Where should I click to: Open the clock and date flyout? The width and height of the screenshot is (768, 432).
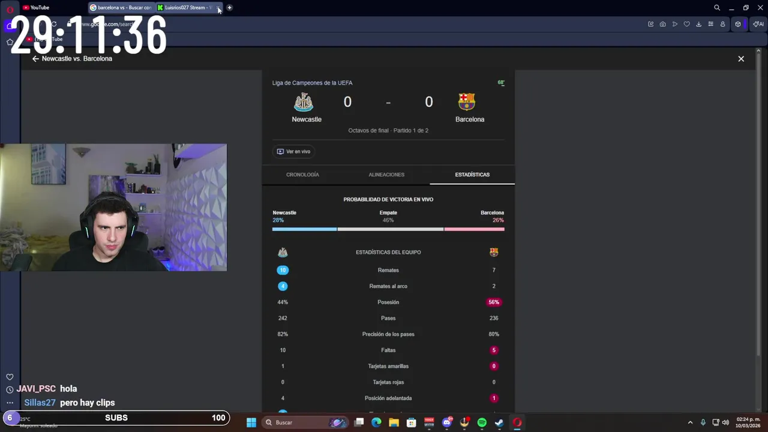coord(748,422)
